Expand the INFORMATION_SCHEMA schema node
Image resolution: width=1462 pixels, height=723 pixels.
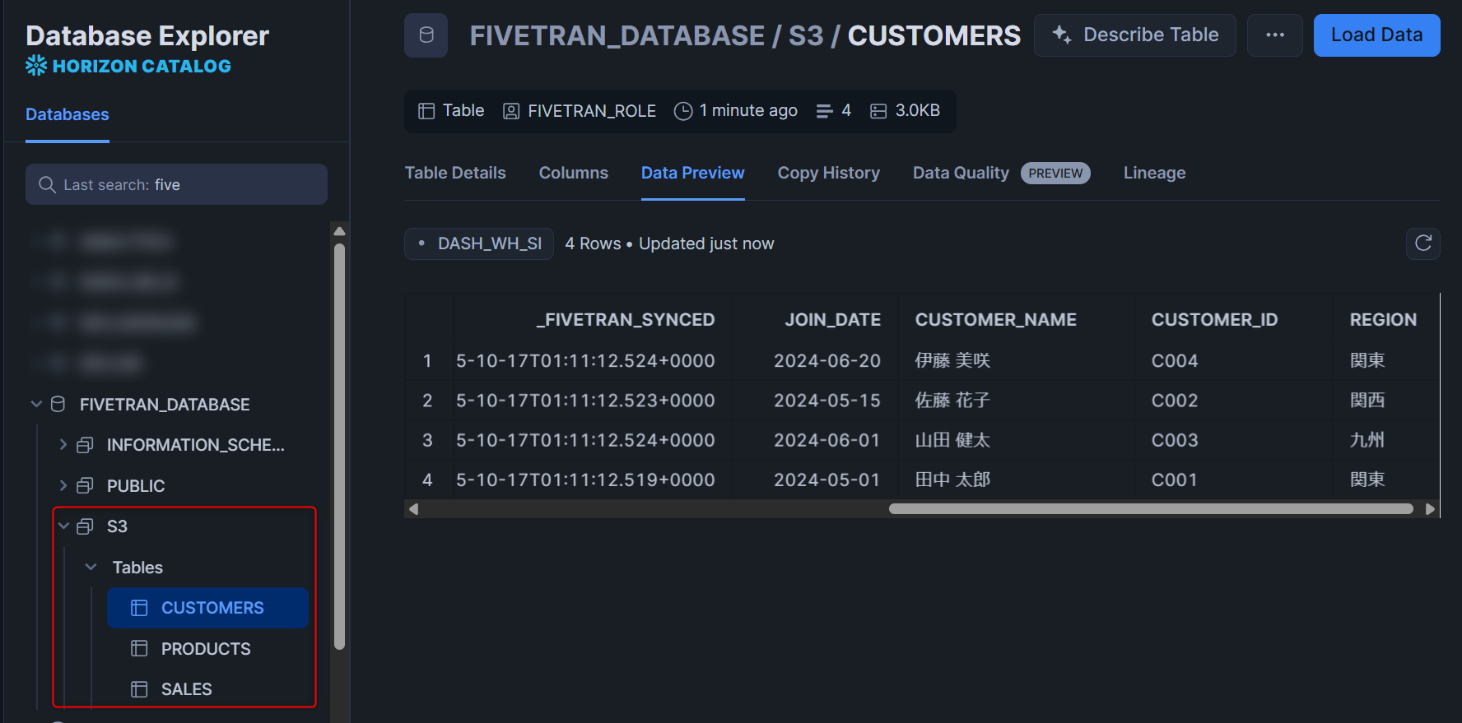(x=63, y=445)
